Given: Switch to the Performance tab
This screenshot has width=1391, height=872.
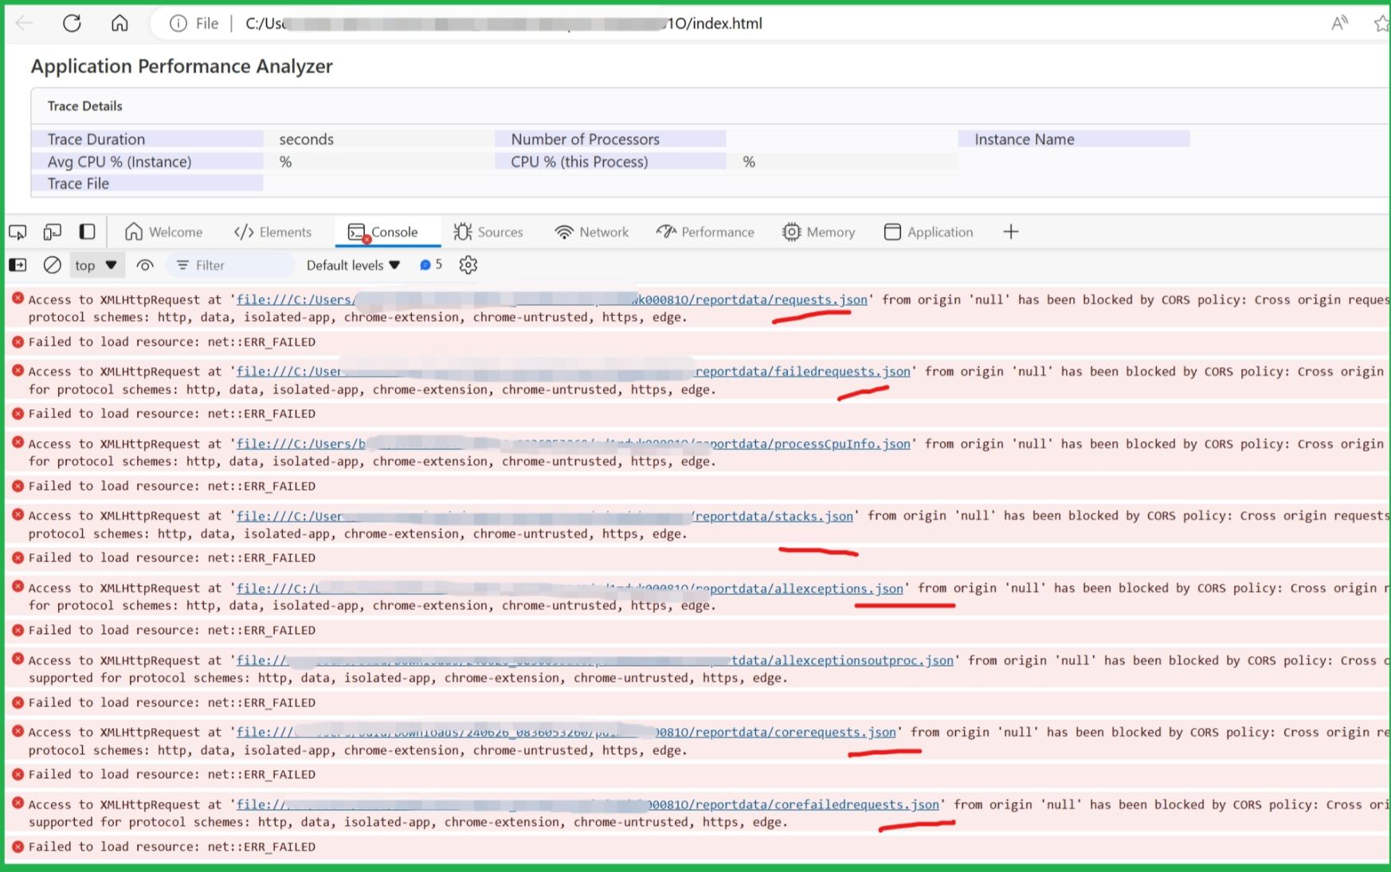Looking at the screenshot, I should (705, 232).
